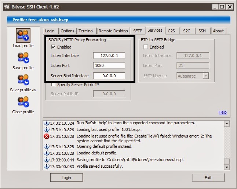Click the 'Profile saved successfully.' log line
Viewport: 237px width, 189px height.
pyautogui.click(x=100, y=166)
